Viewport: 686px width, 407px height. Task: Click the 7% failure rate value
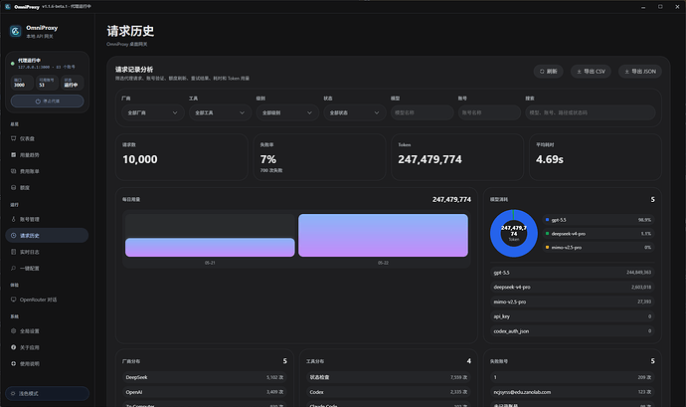coord(268,159)
